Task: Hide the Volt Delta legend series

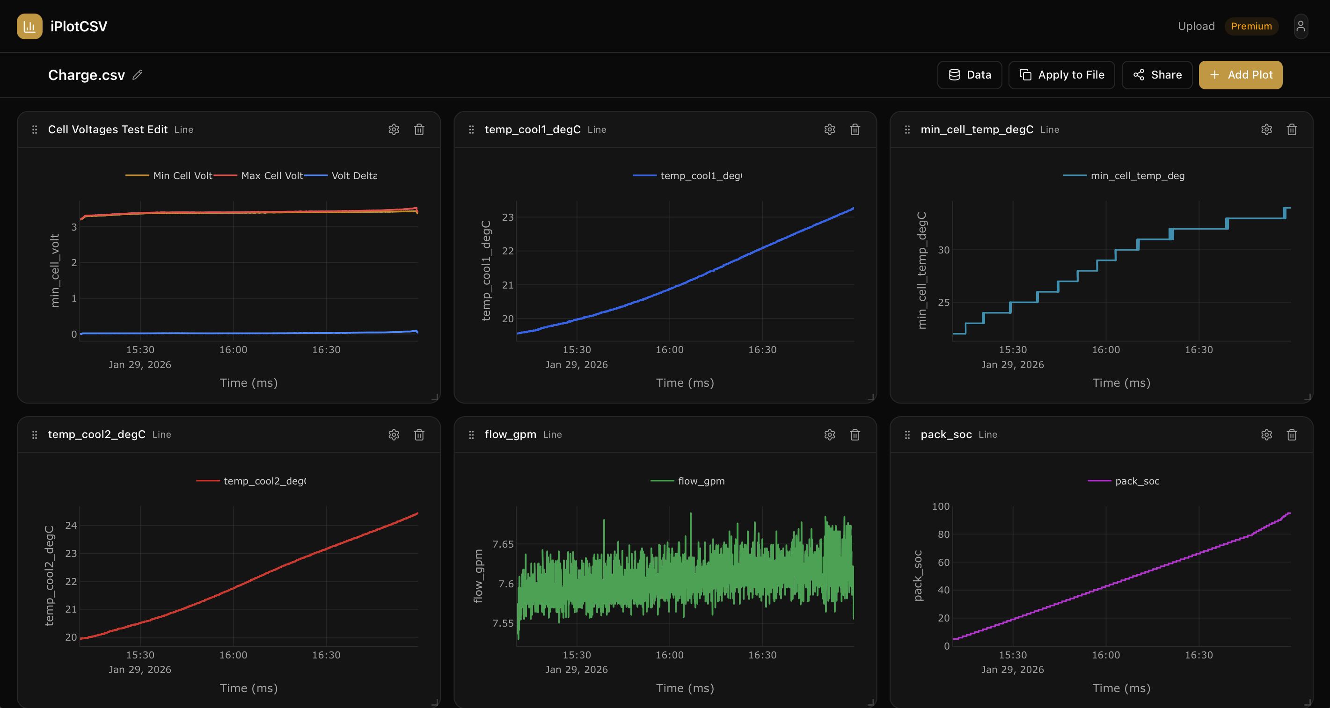Action: (x=354, y=175)
